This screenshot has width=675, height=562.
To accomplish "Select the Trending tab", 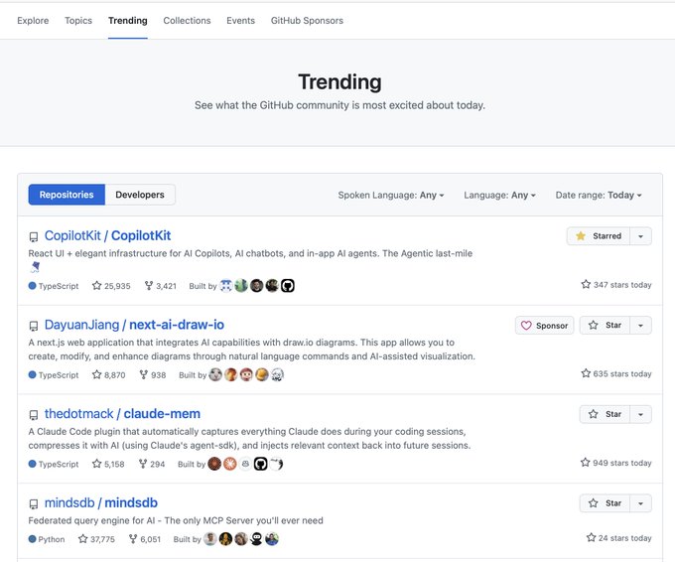I will click(127, 20).
